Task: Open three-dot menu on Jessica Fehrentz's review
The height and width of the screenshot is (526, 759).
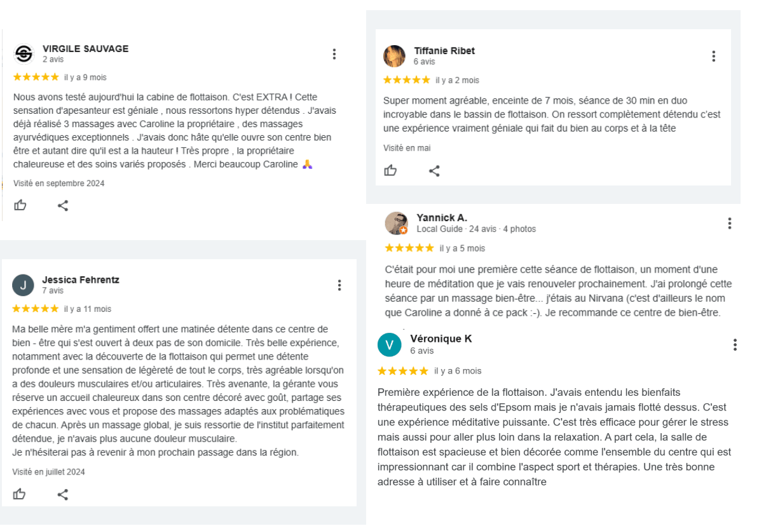Action: tap(339, 285)
